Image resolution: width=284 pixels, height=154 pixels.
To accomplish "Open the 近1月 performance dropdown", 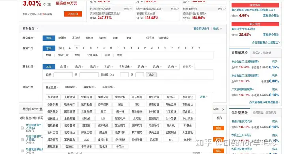I will (78, 67).
